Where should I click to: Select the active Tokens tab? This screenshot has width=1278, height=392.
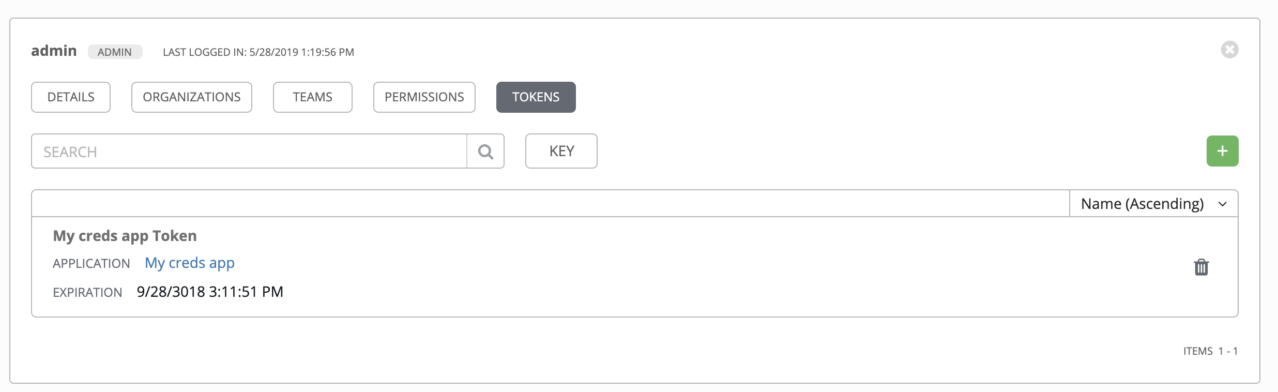pyautogui.click(x=536, y=97)
